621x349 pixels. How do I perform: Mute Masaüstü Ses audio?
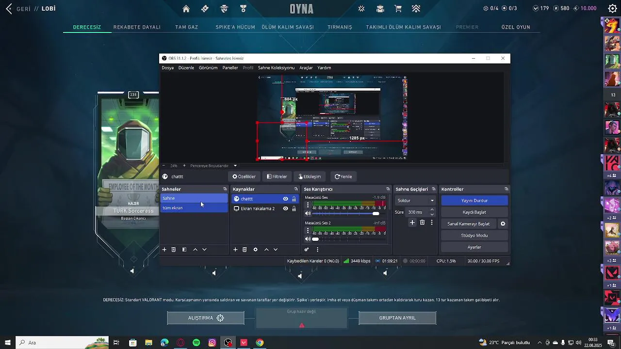click(308, 213)
